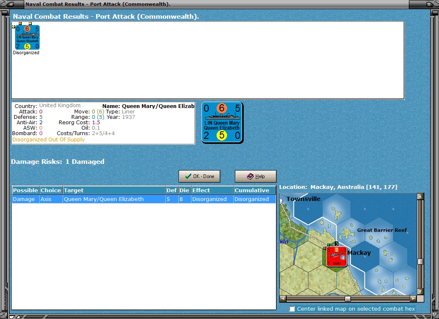Click the Mackay city label on map
Image resolution: width=439 pixels, height=319 pixels.
[359, 253]
